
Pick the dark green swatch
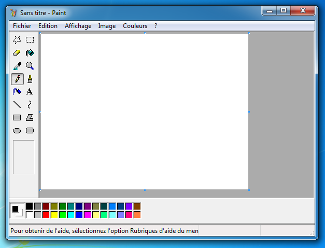[x=62, y=206]
